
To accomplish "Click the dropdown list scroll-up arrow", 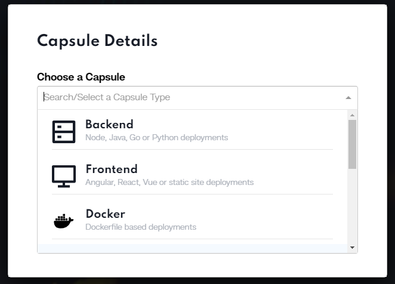I will tap(353, 115).
